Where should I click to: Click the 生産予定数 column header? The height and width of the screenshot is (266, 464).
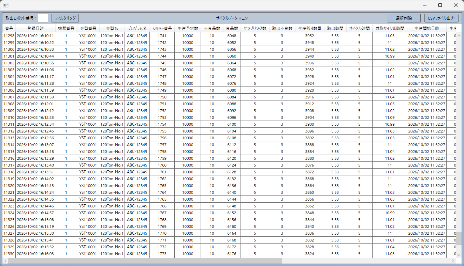coord(188,29)
